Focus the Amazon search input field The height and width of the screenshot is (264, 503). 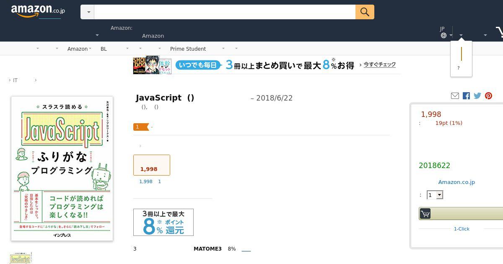tap(225, 12)
